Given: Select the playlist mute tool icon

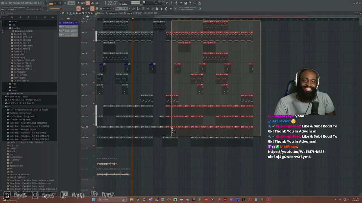Looking at the screenshot, I should coord(76,13).
